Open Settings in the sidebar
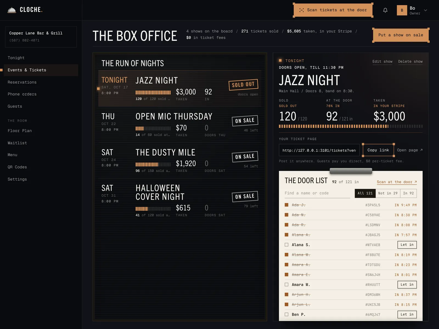The height and width of the screenshot is (329, 439). [41, 179]
